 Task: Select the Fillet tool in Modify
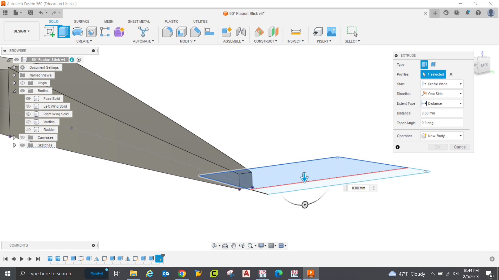pyautogui.click(x=167, y=32)
